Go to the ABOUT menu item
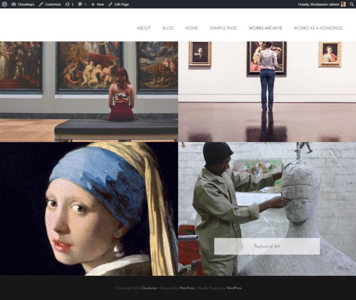Image resolution: width=356 pixels, height=300 pixels. click(x=144, y=28)
